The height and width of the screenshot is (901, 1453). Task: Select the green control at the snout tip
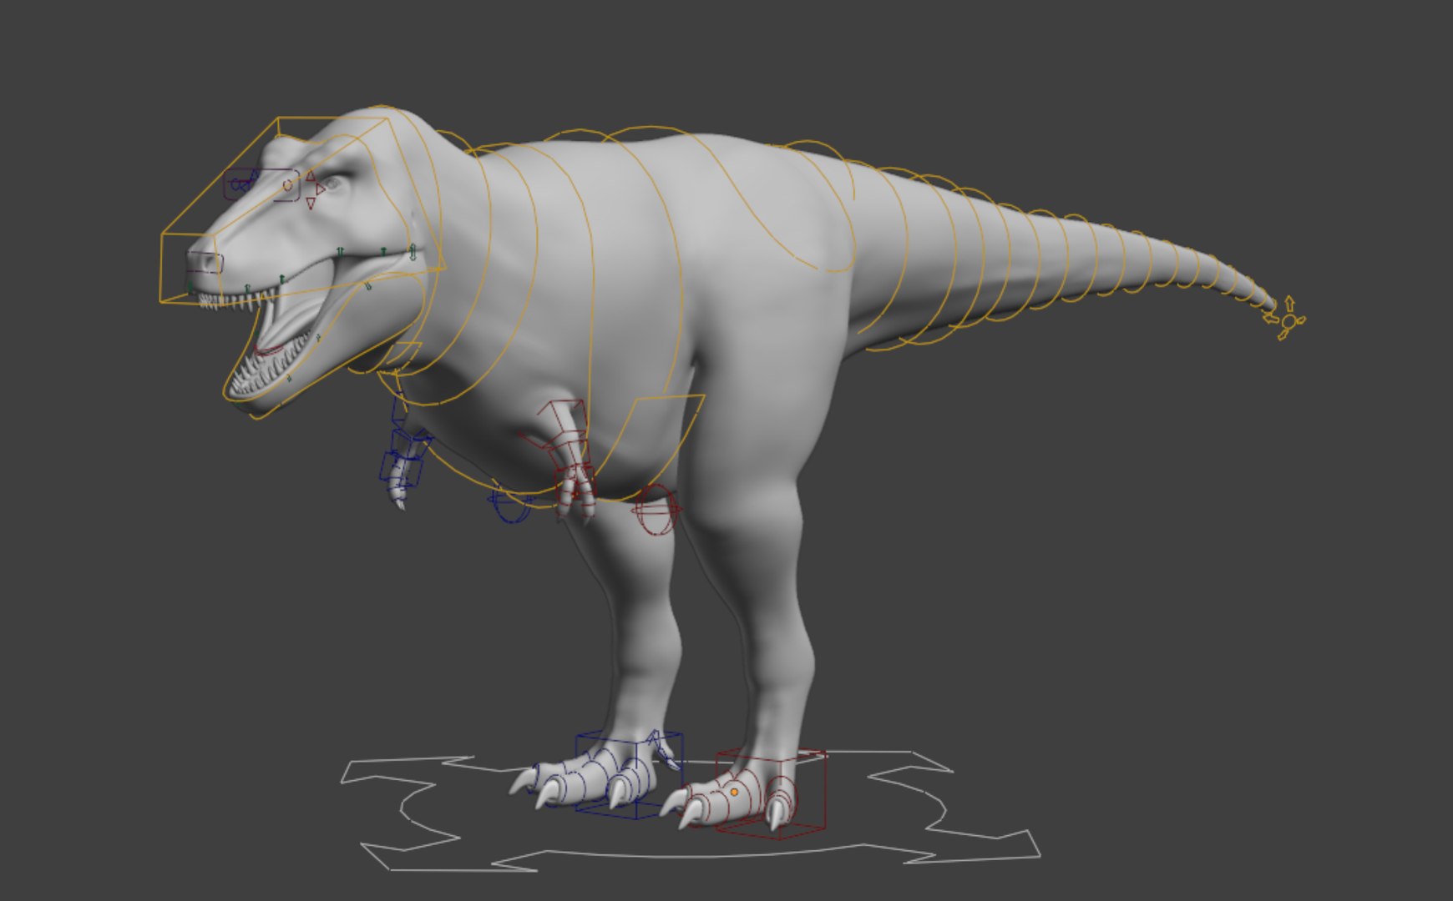(x=190, y=287)
